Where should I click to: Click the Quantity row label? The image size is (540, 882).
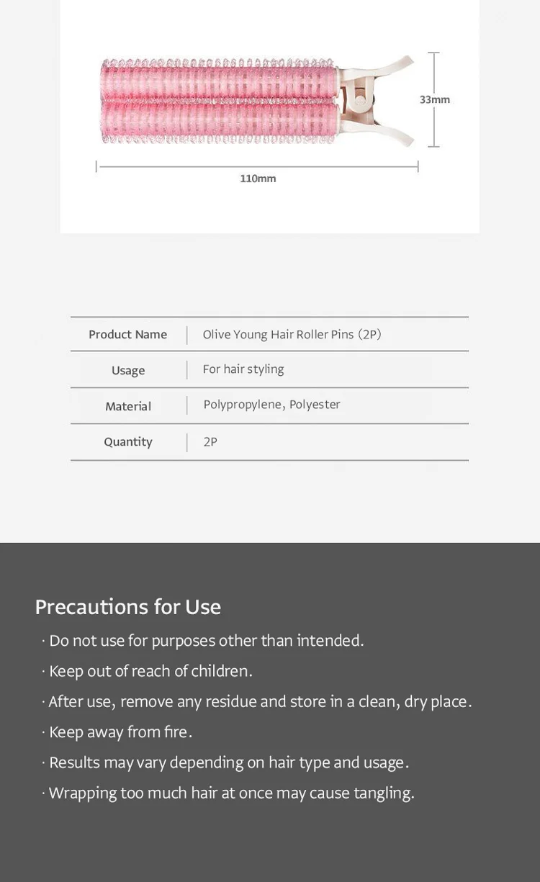tap(128, 442)
